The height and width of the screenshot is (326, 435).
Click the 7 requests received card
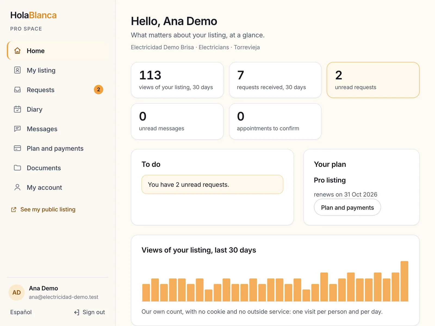(x=275, y=80)
